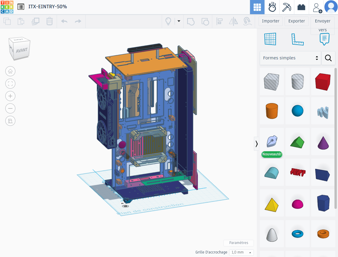Fit all objects in view
Screen dimensions: 338x257
(x=10, y=84)
